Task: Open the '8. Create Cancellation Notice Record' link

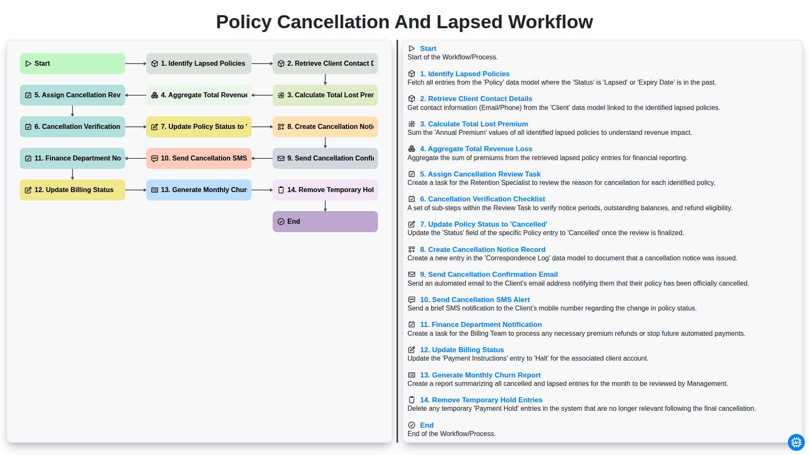Action: click(x=482, y=249)
